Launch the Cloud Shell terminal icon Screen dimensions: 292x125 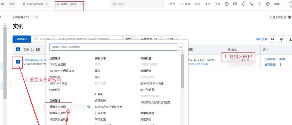tap(235, 4)
